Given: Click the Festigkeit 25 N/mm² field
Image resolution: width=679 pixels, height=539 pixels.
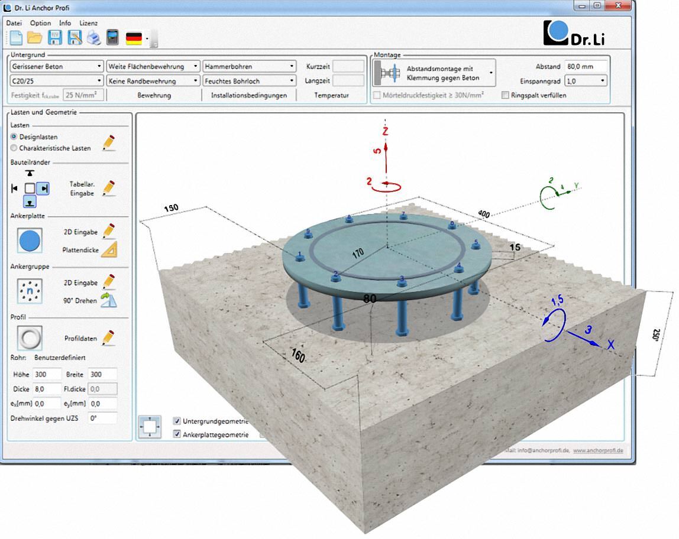Looking at the screenshot, I should [x=83, y=95].
